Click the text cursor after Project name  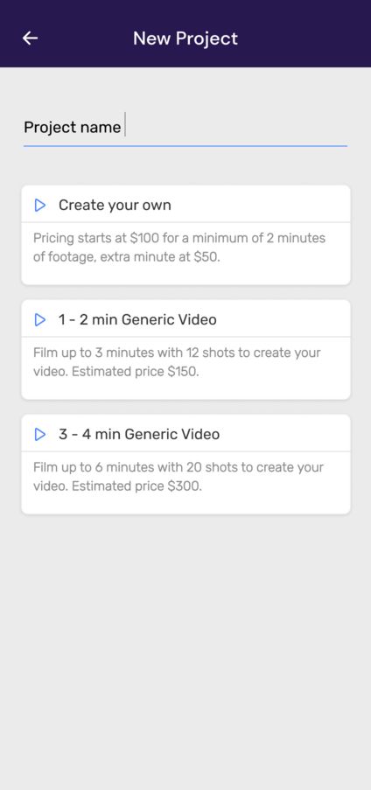pos(125,125)
